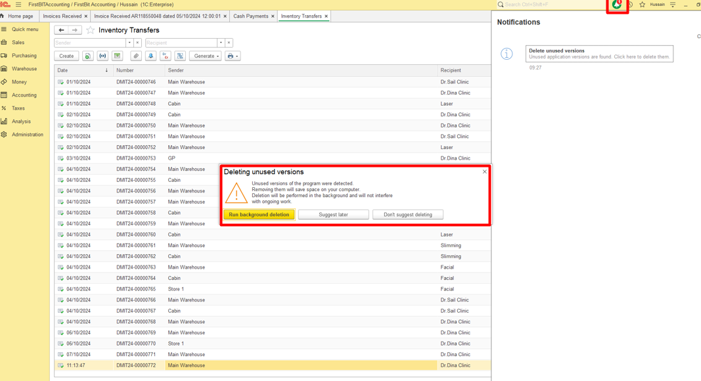
Task: Open the Sender filter dropdown
Action: point(129,43)
